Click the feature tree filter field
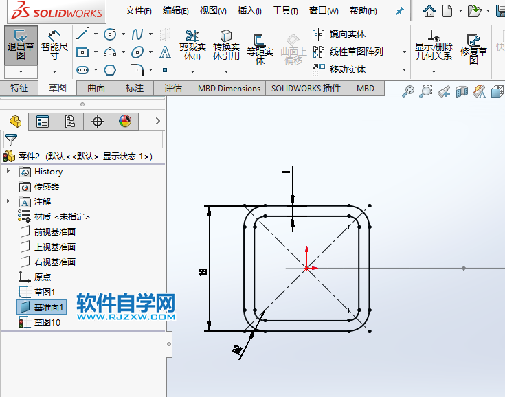 click(x=83, y=140)
